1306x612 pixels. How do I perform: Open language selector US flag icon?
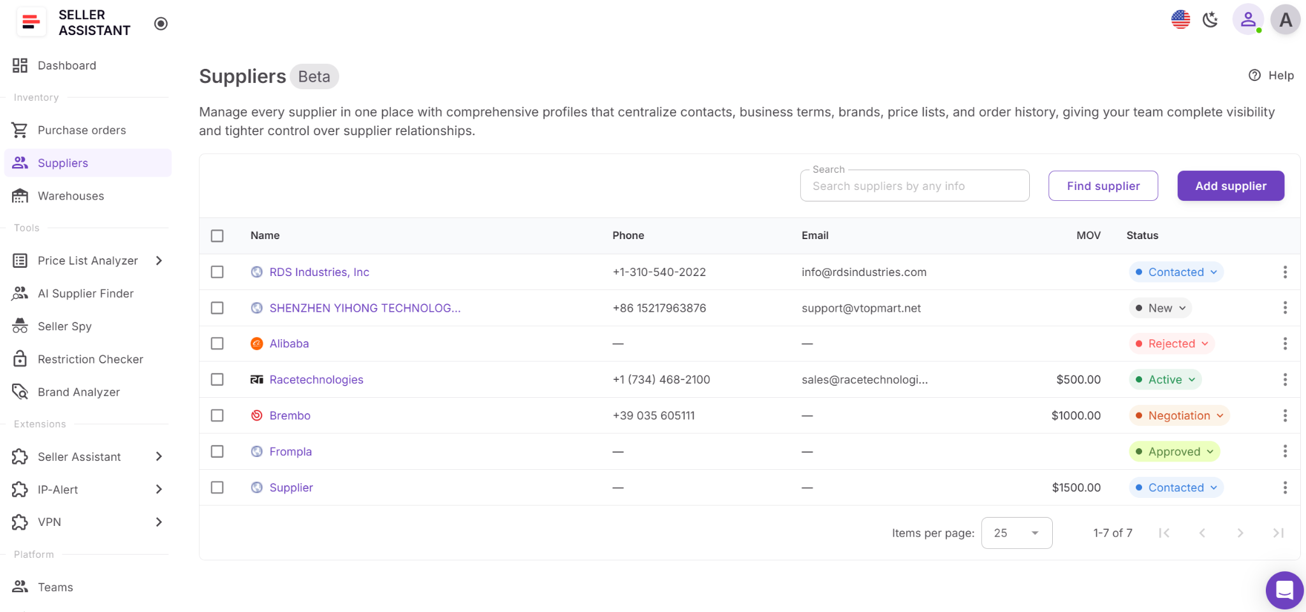click(x=1180, y=20)
